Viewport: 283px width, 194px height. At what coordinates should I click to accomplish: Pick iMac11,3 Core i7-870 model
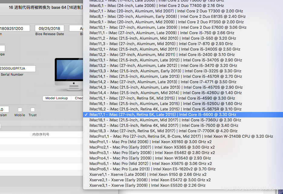click(x=183, y=44)
